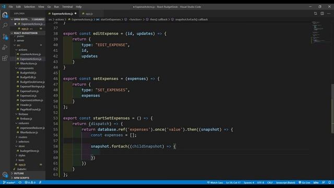Open the Source Control view
The image size is (334, 188).
click(x=5, y=37)
